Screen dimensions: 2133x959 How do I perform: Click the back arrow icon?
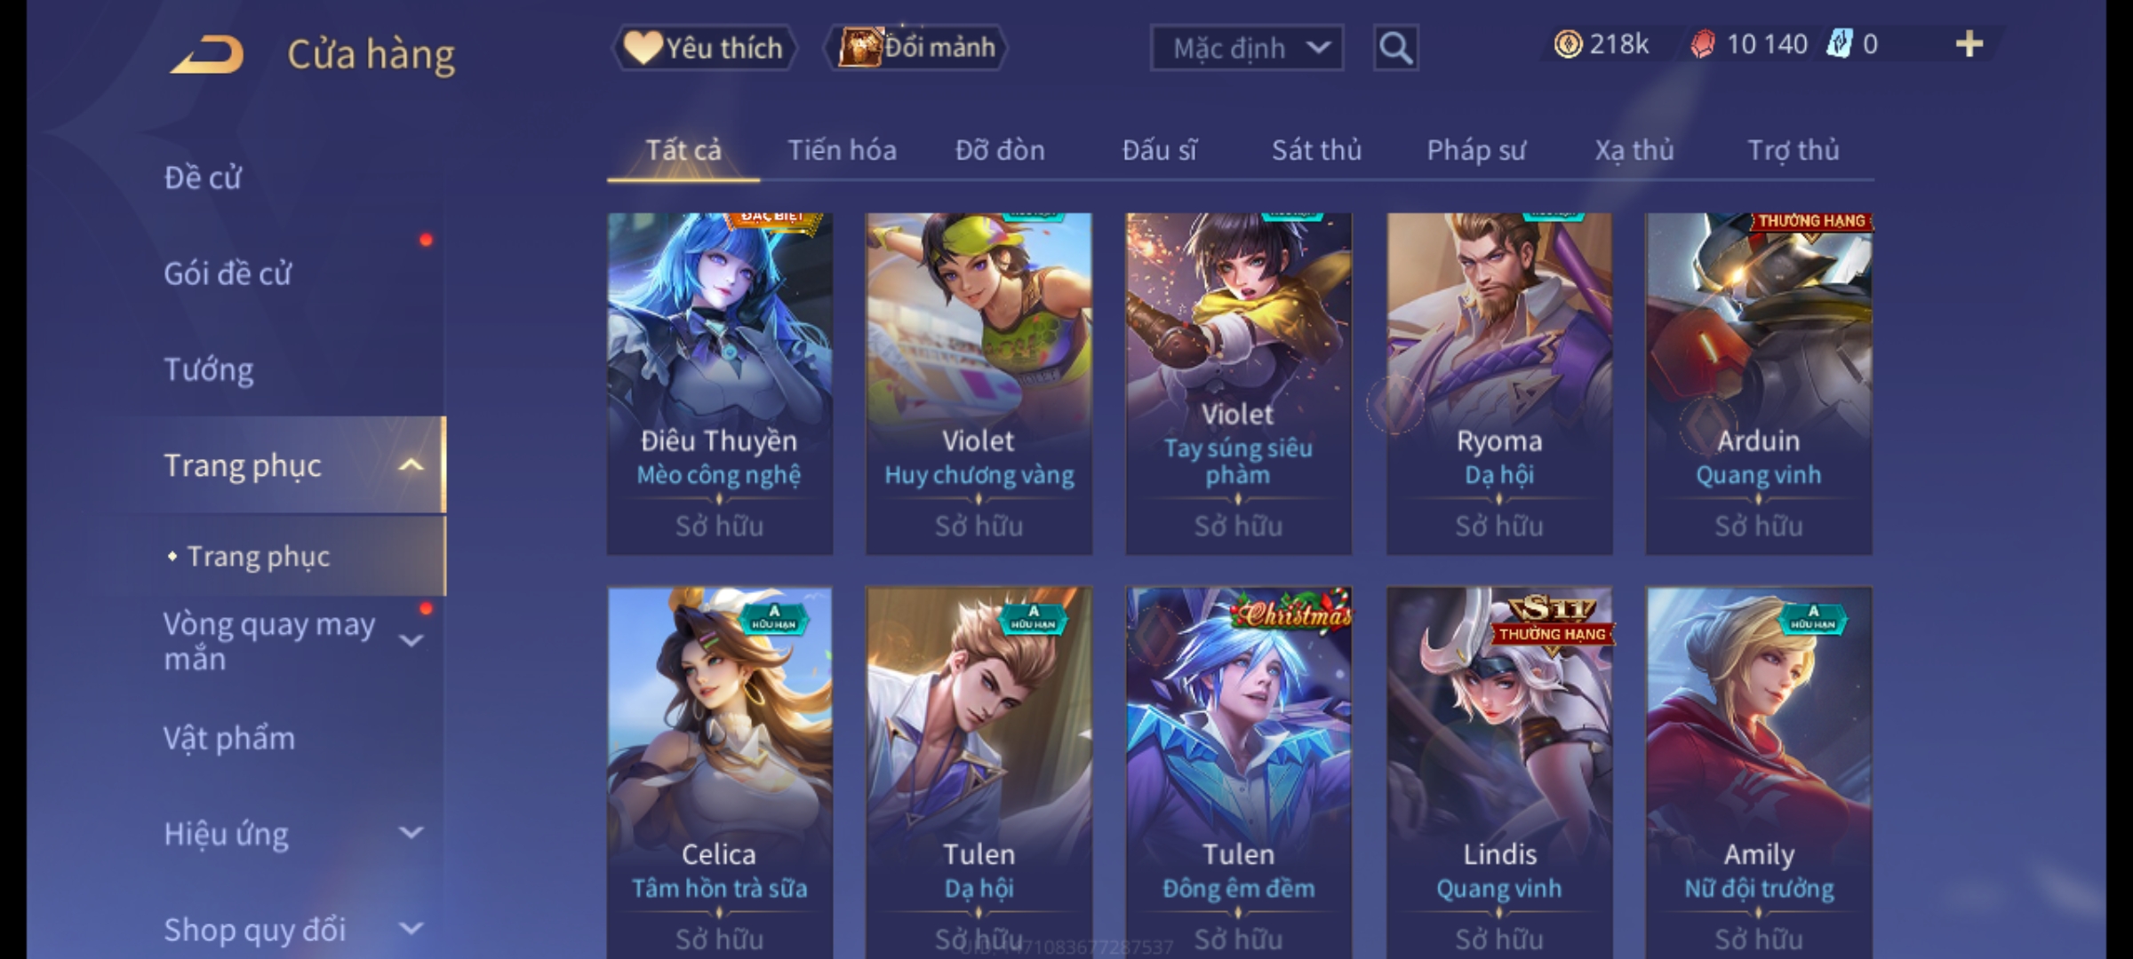[208, 54]
